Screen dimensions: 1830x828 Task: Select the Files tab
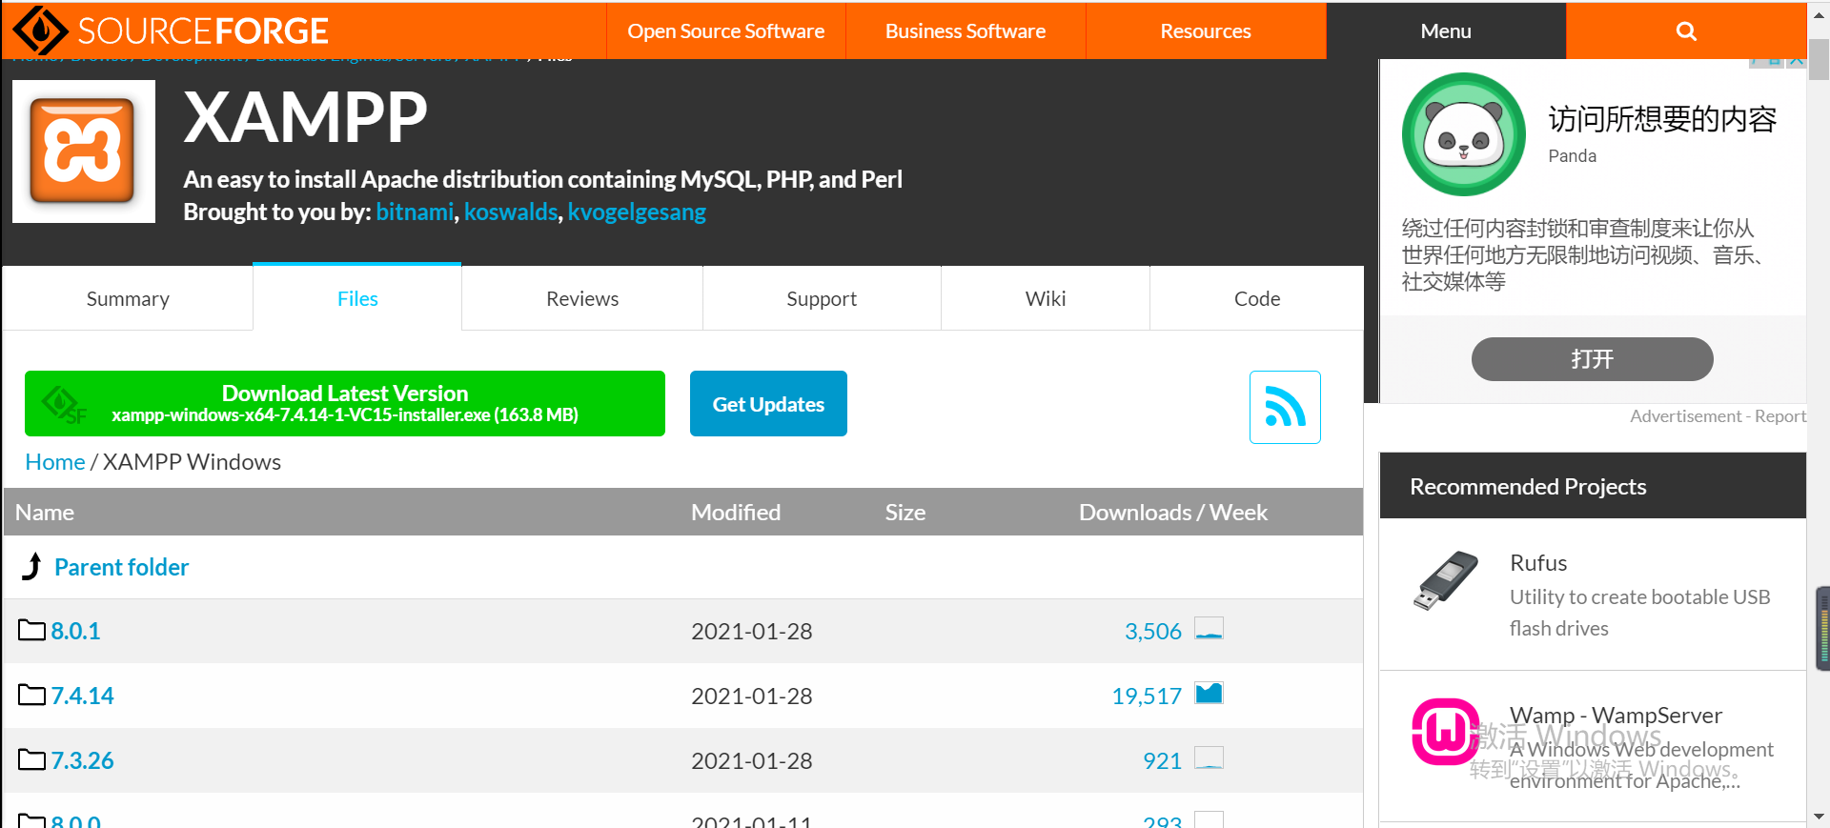[357, 298]
